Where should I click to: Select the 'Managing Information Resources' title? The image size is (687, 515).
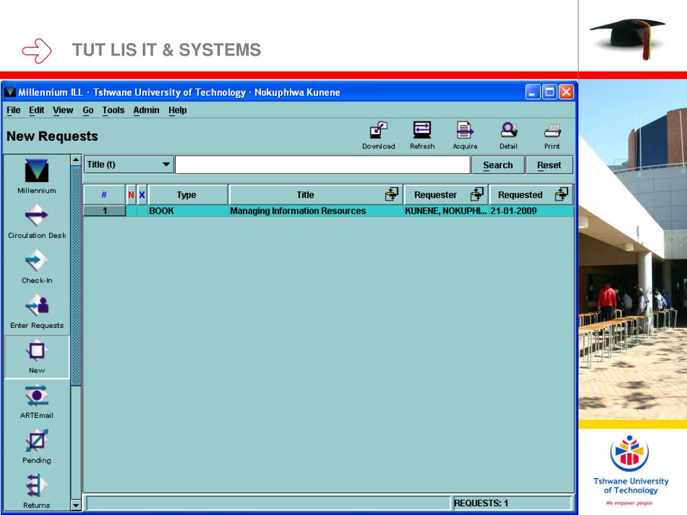(x=298, y=211)
